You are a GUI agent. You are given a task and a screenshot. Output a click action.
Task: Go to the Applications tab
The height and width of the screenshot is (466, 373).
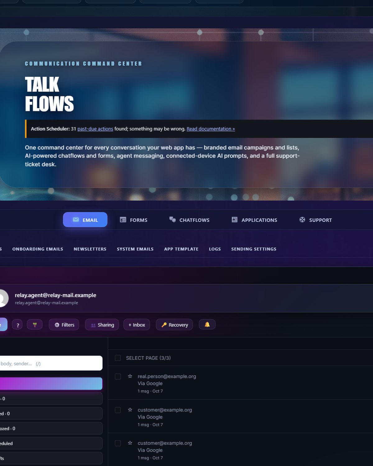[254, 220]
